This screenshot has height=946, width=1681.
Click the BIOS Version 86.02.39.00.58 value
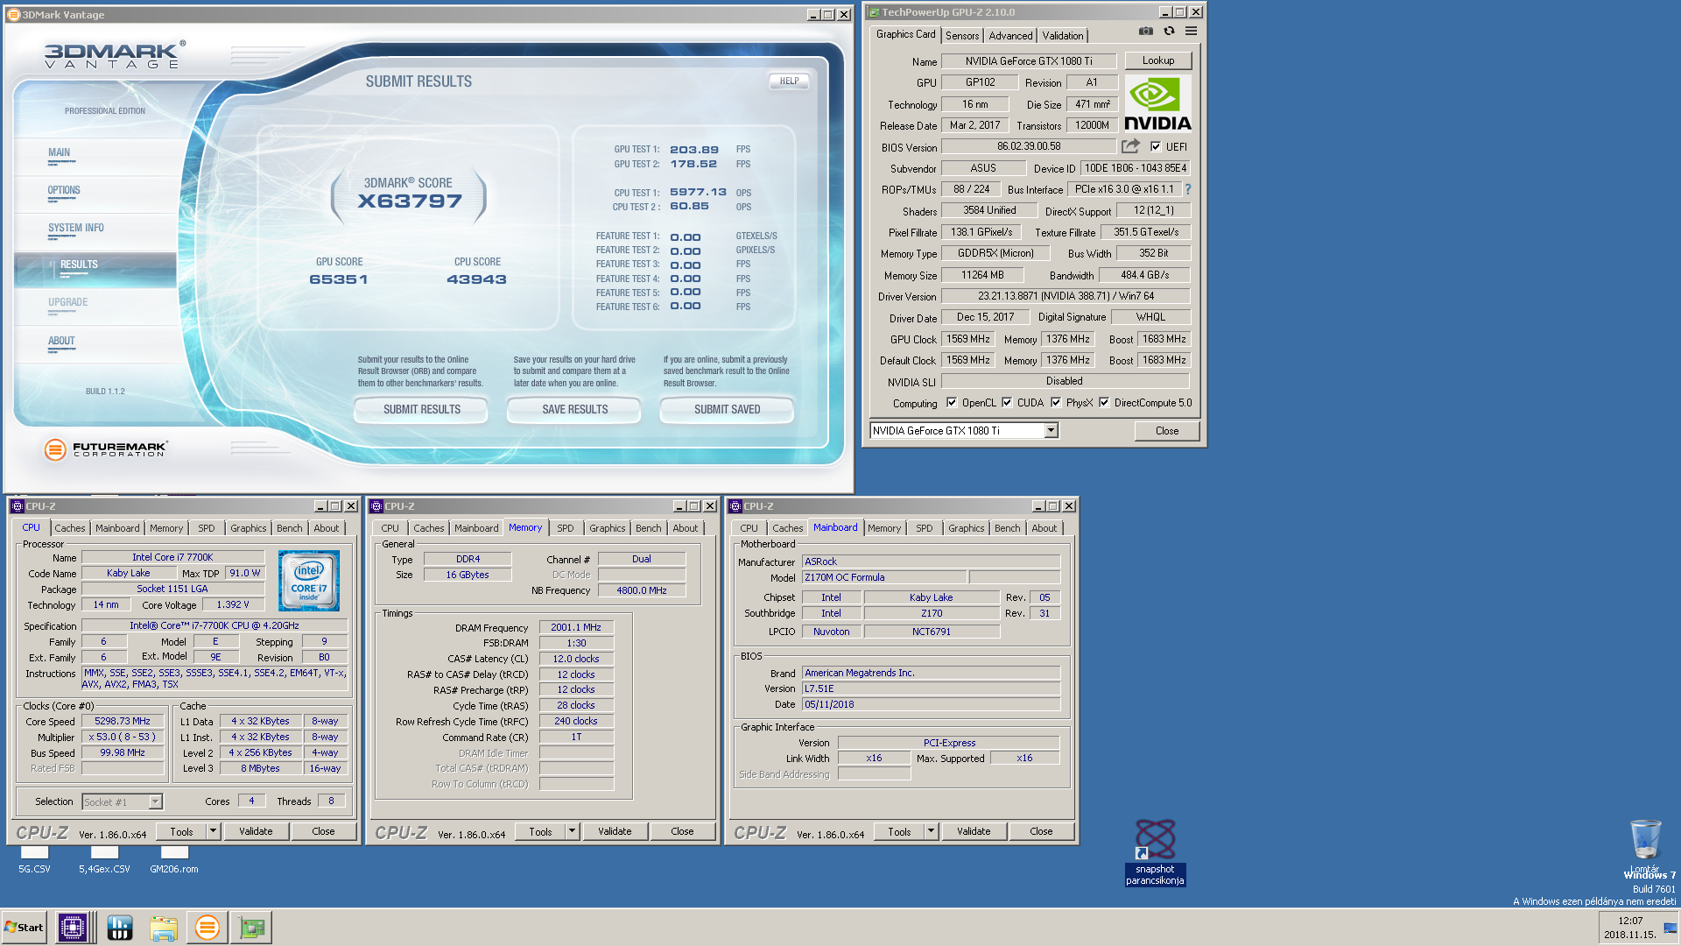1029,146
